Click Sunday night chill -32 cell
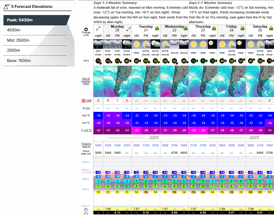Image resolution: width=274 pixels, height=216 pixels. click(x=98, y=130)
